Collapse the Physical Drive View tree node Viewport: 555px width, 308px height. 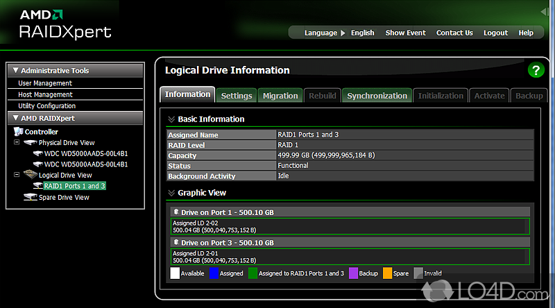tap(17, 143)
